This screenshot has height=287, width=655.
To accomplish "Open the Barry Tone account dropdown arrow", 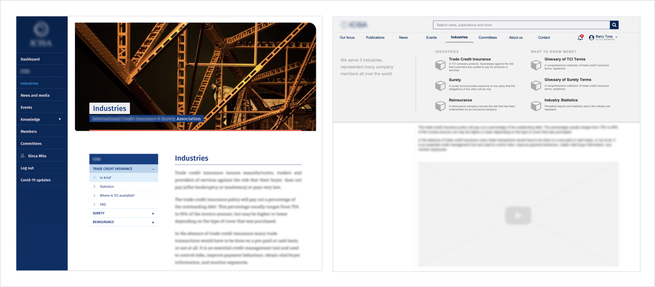I will (x=616, y=37).
